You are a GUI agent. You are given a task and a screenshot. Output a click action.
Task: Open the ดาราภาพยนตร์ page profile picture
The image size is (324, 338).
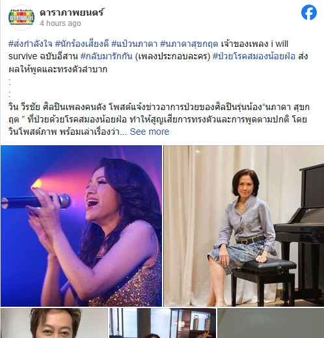pos(21,18)
